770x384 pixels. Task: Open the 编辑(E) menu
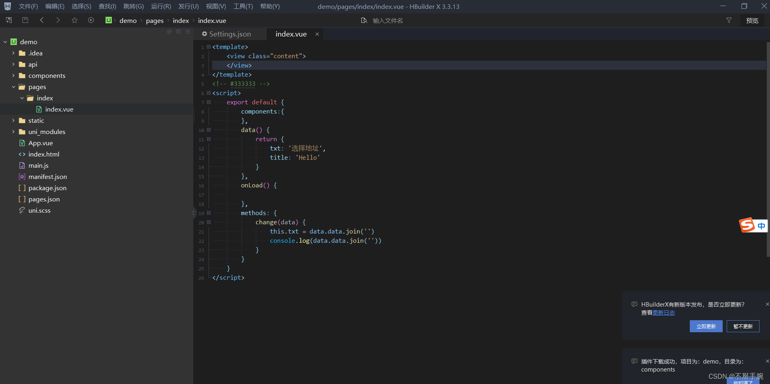coord(55,6)
